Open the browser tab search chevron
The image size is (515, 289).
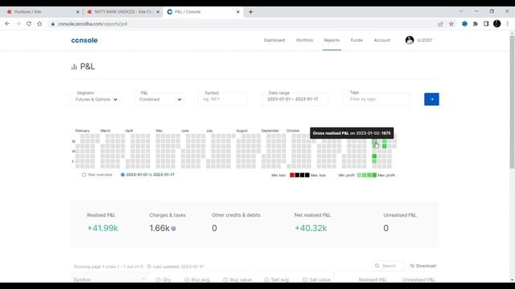(x=461, y=11)
